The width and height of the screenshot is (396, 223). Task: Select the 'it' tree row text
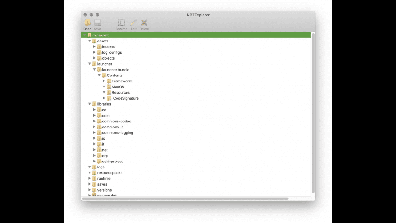[103, 144]
